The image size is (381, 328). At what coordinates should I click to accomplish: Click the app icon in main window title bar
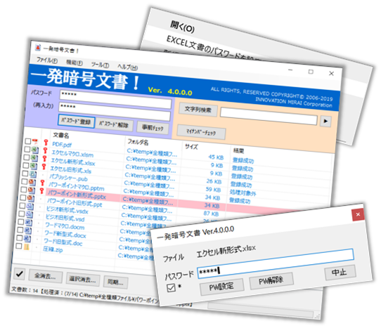[38, 48]
